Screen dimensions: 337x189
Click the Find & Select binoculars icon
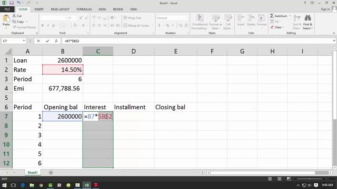point(308,18)
